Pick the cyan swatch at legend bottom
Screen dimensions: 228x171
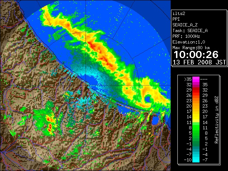(196, 160)
